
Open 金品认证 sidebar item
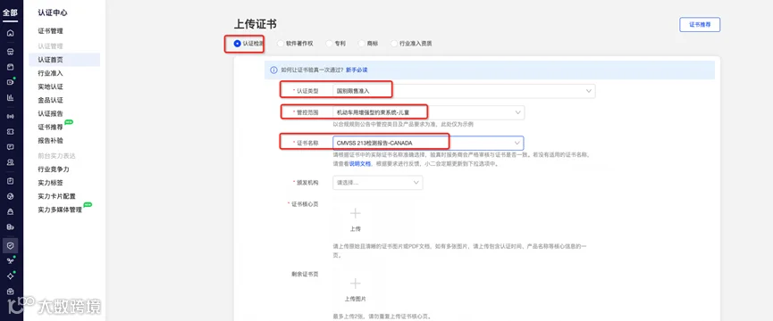tap(50, 100)
